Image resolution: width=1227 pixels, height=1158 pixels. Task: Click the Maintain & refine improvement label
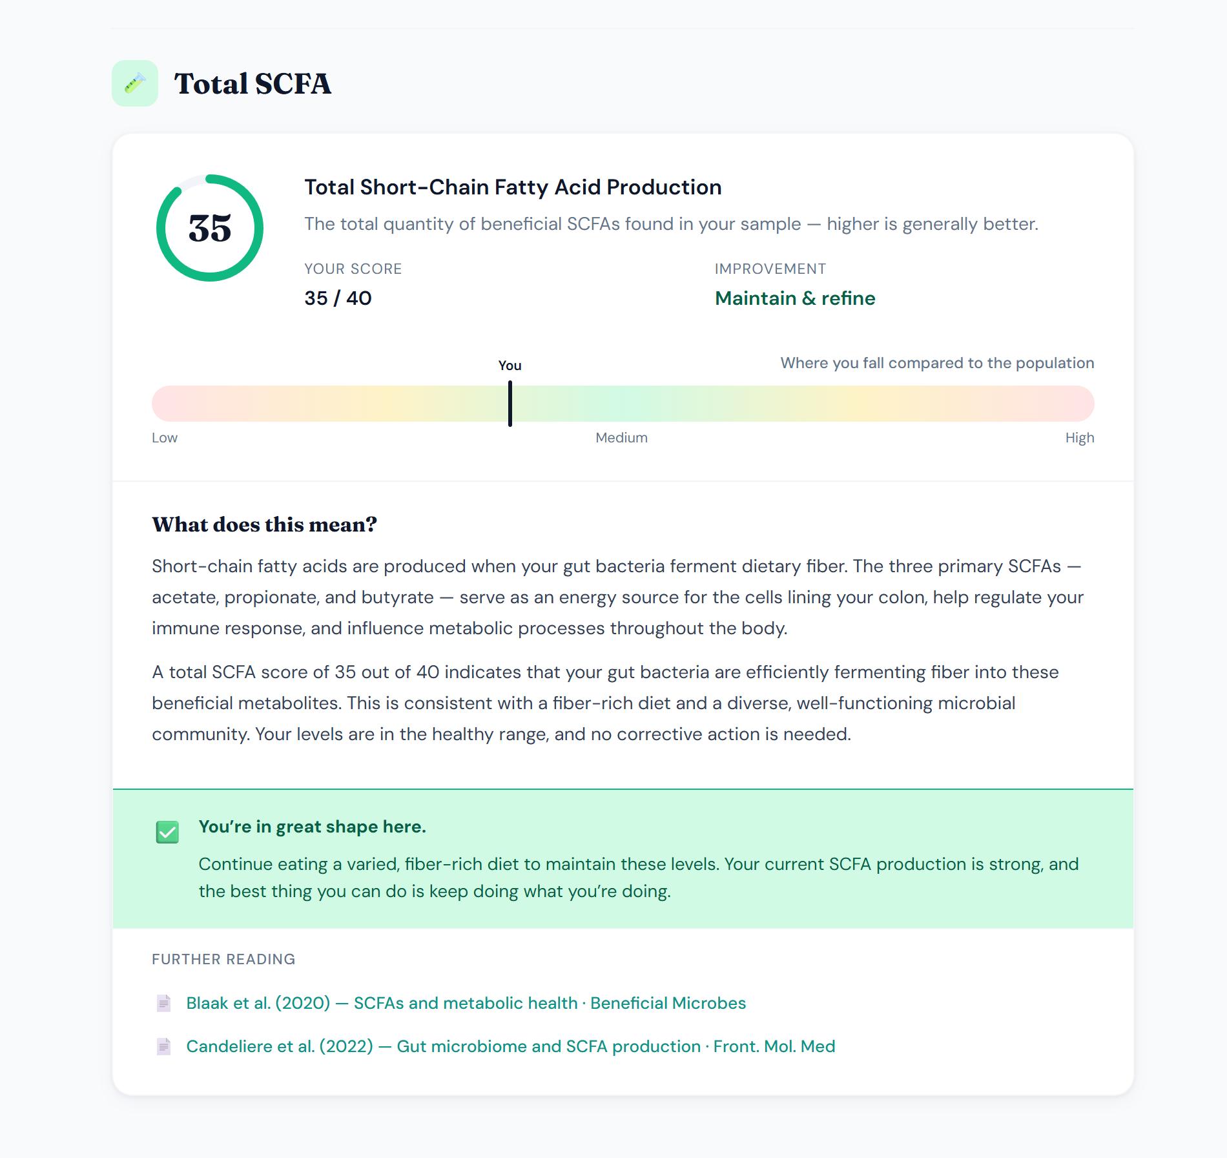coord(795,298)
